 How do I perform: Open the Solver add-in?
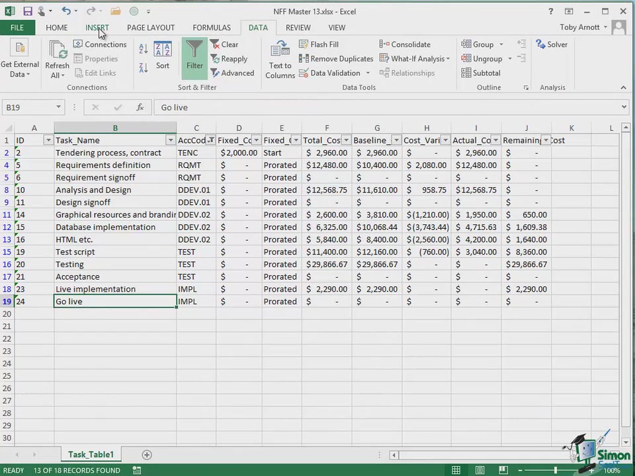click(x=552, y=44)
